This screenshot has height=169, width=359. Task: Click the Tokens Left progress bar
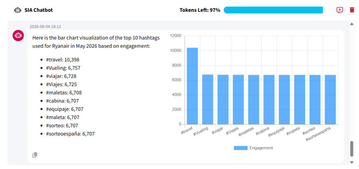click(x=275, y=10)
